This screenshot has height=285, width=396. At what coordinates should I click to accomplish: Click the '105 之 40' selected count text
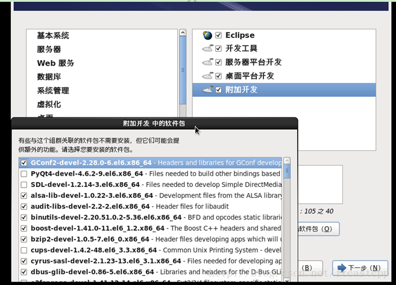click(x=319, y=211)
